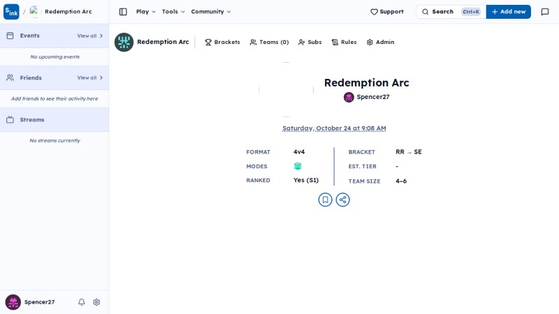The width and height of the screenshot is (559, 314).
Task: Click the Support heart button
Action: tap(387, 12)
